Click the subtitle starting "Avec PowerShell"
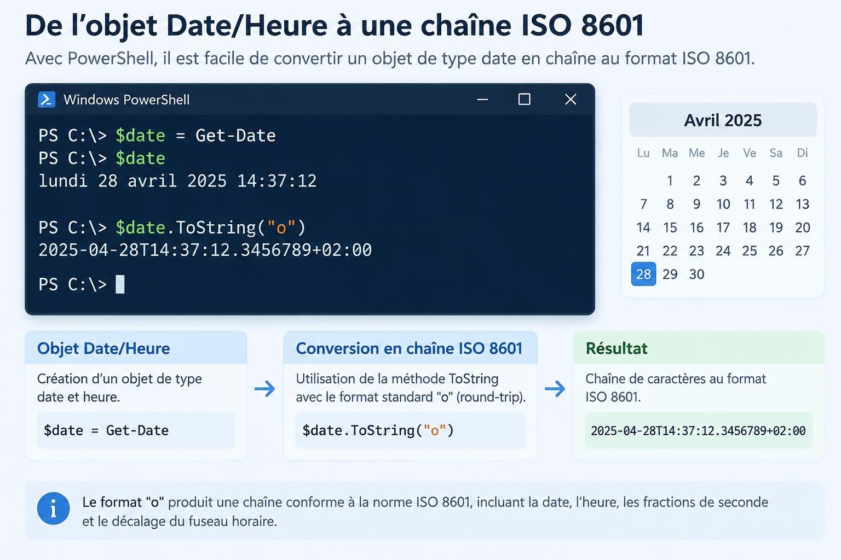This screenshot has width=841, height=560. point(390,58)
